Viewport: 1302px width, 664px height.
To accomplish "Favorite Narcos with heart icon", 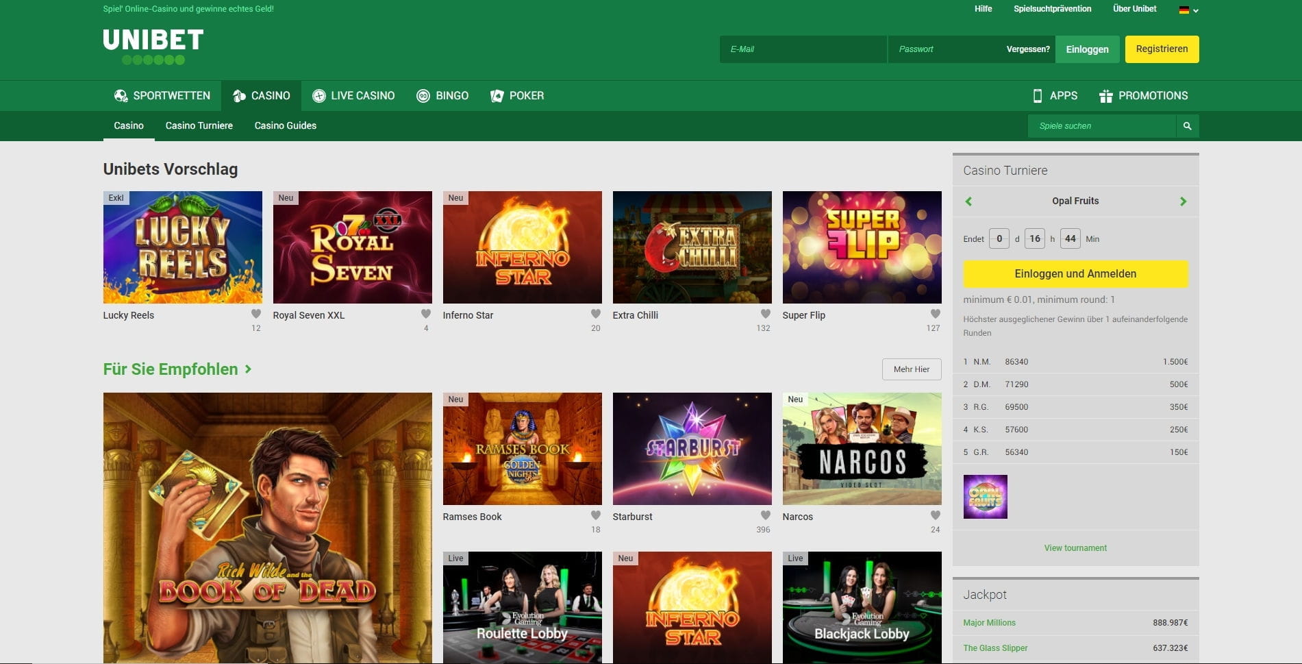I will 936,515.
